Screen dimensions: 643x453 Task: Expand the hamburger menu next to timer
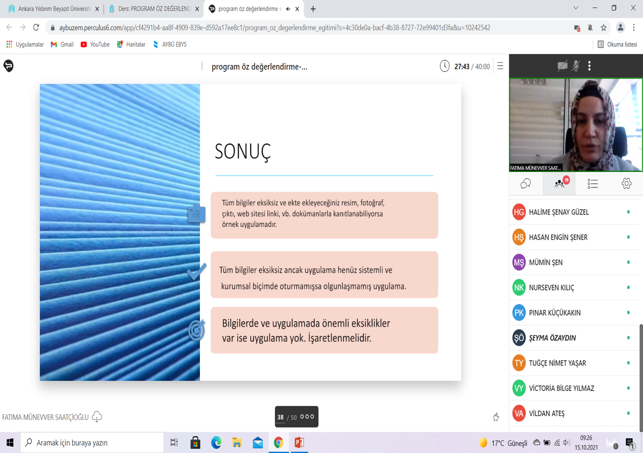tap(500, 66)
